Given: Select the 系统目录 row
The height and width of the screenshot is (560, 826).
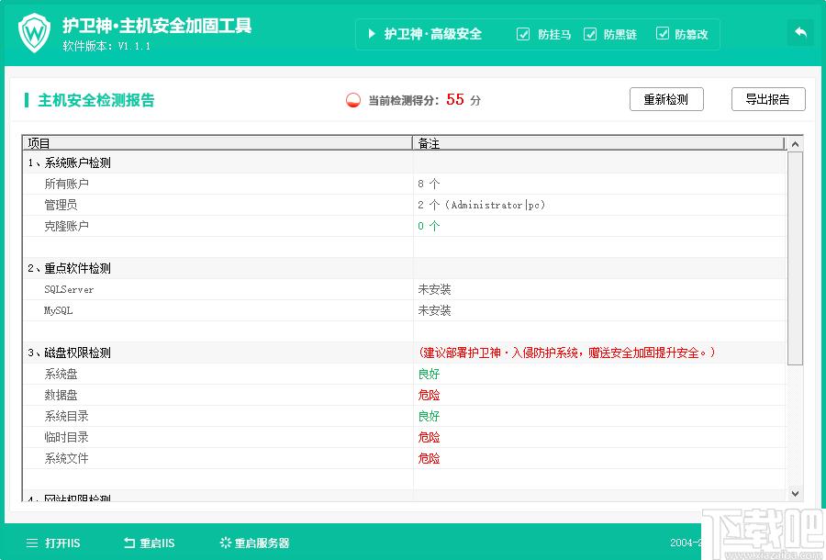Looking at the screenshot, I should click(x=404, y=416).
